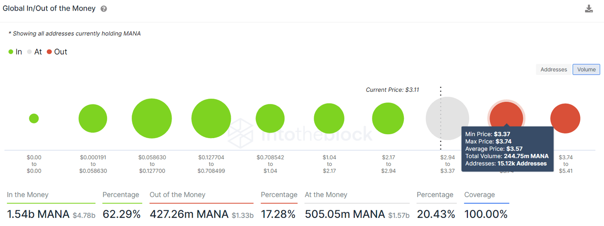Toggle the gray At legend item
This screenshot has height=226, width=604.
pos(34,52)
